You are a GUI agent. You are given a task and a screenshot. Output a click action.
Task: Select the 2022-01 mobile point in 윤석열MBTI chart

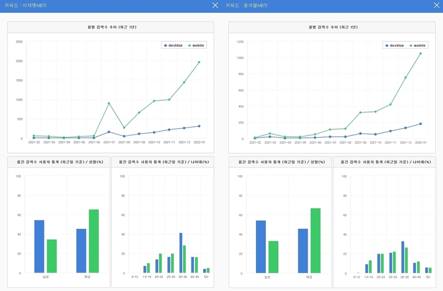pyautogui.click(x=420, y=54)
